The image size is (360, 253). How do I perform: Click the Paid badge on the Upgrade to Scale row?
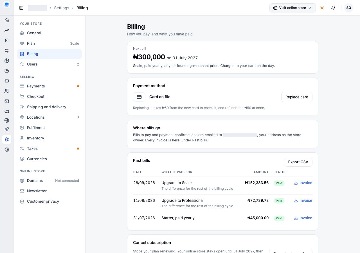279,183
